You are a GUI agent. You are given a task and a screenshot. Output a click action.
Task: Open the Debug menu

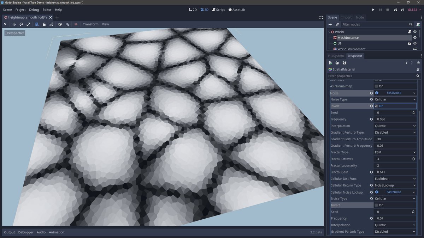tap(34, 10)
